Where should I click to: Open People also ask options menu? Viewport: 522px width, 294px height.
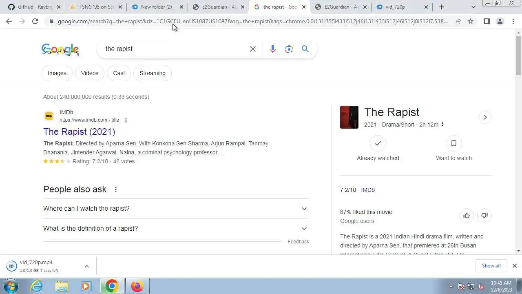click(116, 189)
